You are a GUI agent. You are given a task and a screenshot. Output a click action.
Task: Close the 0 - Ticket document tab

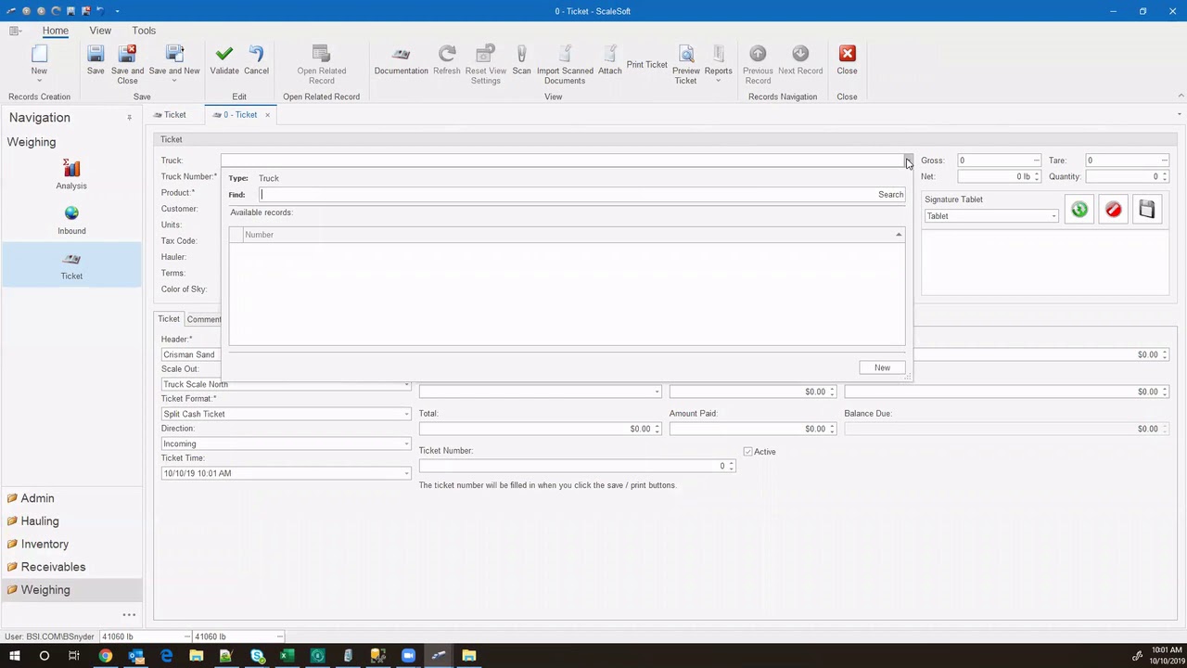267,115
